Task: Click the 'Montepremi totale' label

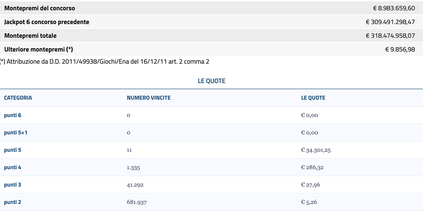Action: (x=30, y=36)
